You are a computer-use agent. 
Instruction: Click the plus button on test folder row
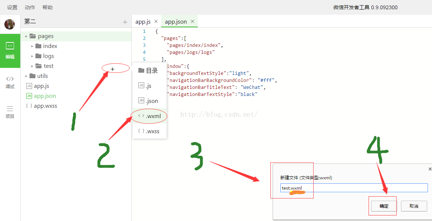(113, 69)
